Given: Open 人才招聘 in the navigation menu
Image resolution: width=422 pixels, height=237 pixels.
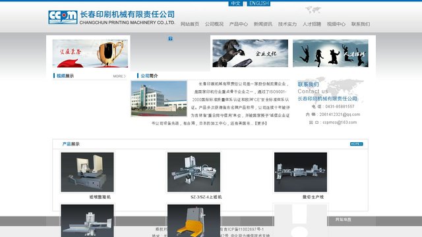Looking at the screenshot, I should coord(312,24).
